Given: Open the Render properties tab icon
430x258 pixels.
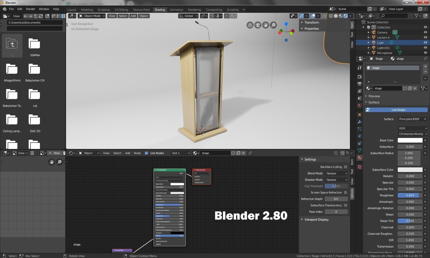Looking at the screenshot, I should tap(360, 77).
